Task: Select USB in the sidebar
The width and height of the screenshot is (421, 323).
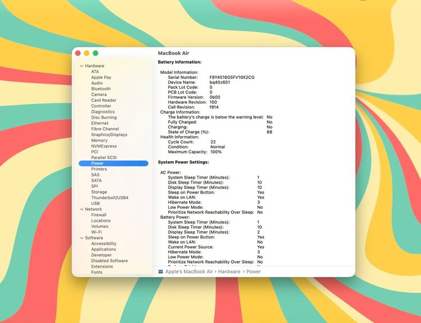Action: tap(95, 204)
